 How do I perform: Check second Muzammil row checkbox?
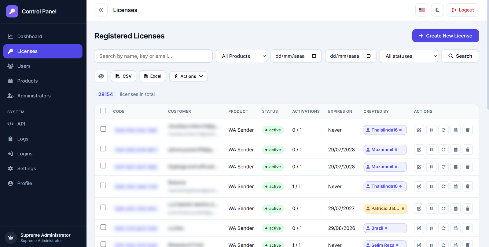[103, 166]
